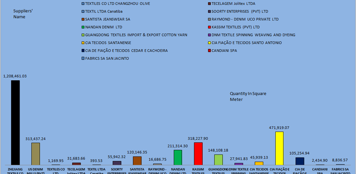Click the Quantity In Square Meter title
This screenshot has height=174, width=356.
coord(248,96)
